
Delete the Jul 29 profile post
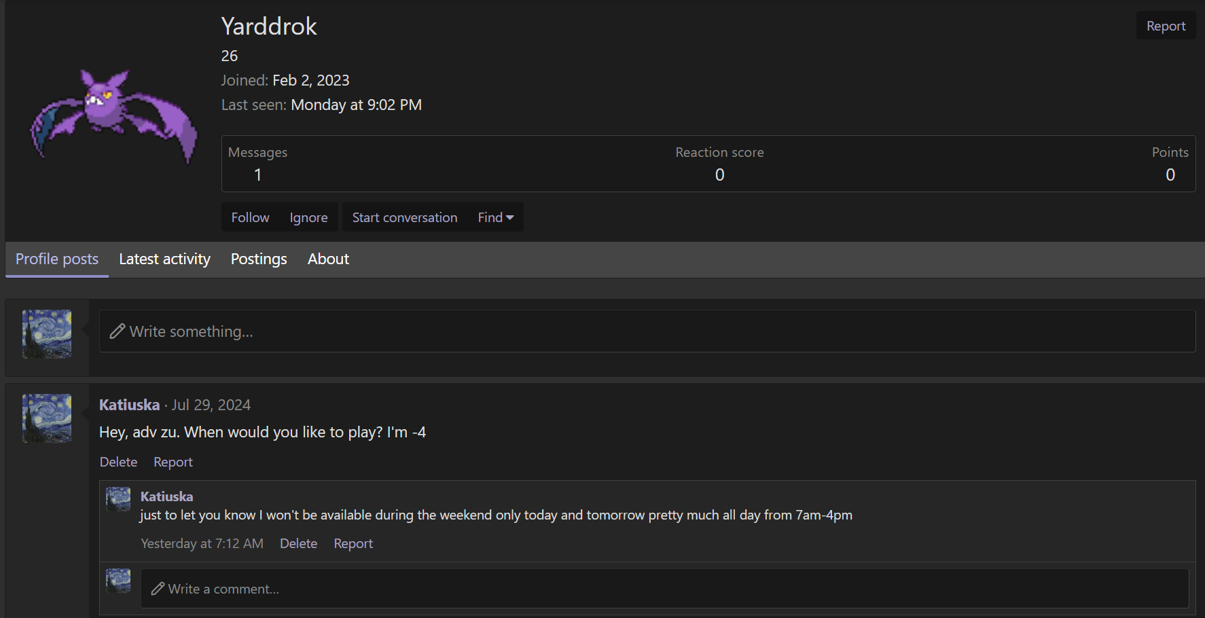pyautogui.click(x=118, y=462)
